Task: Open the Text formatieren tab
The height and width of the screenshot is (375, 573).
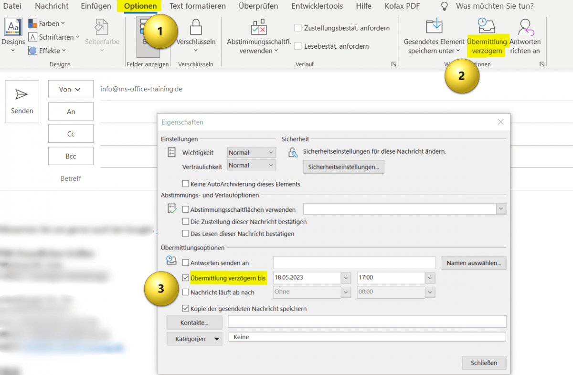Action: coord(197,6)
